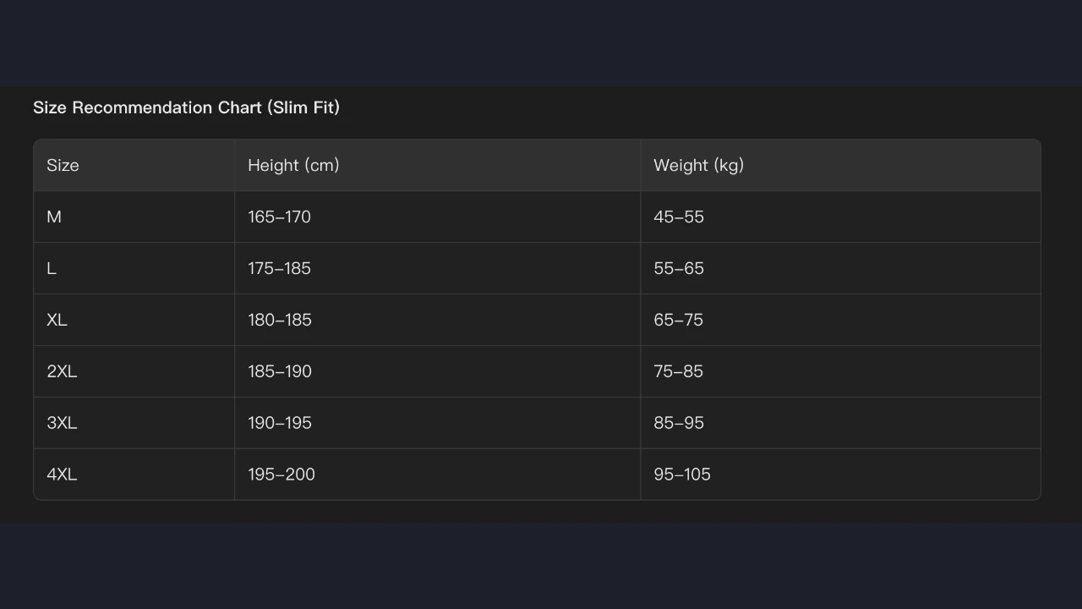Click the 190–195 height cell
The width and height of the screenshot is (1082, 609).
(x=279, y=424)
